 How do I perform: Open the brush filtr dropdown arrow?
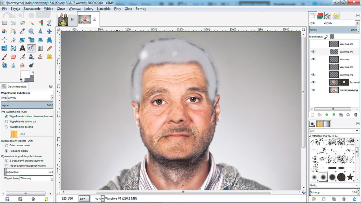point(357,131)
